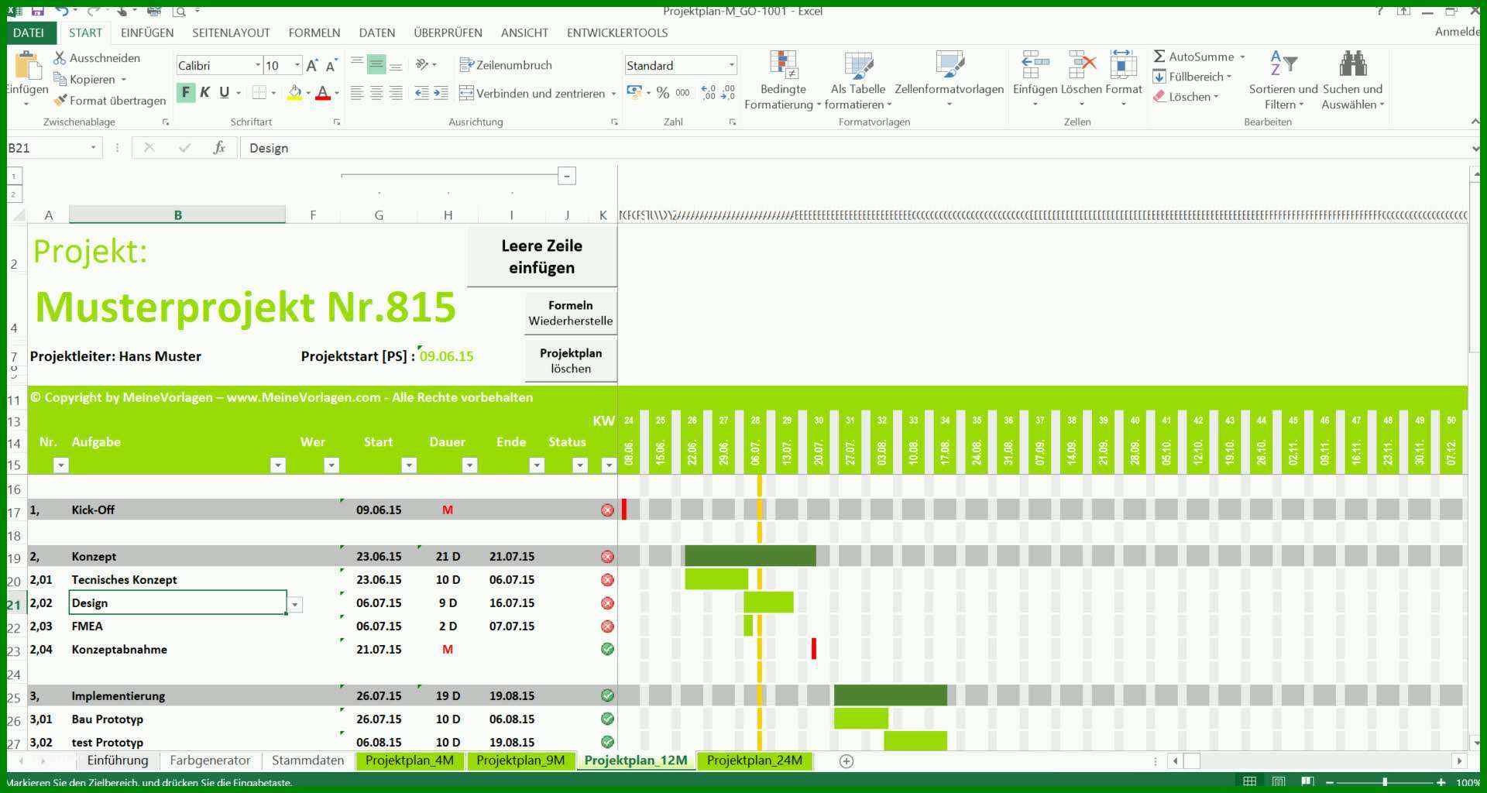Image resolution: width=1487 pixels, height=793 pixels.
Task: Click Verbinden und zentrieren
Action: click(x=532, y=93)
